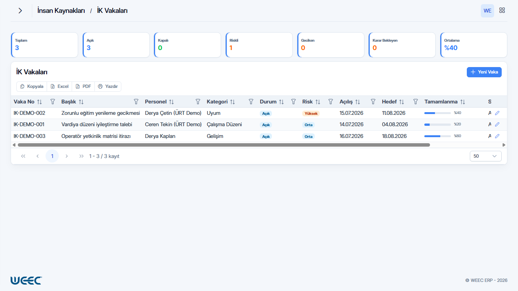Copy table data with Kopyala
Image resolution: width=518 pixels, height=291 pixels.
click(x=32, y=86)
